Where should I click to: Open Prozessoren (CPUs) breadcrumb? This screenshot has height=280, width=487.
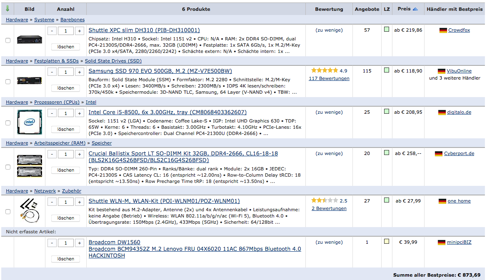57,102
